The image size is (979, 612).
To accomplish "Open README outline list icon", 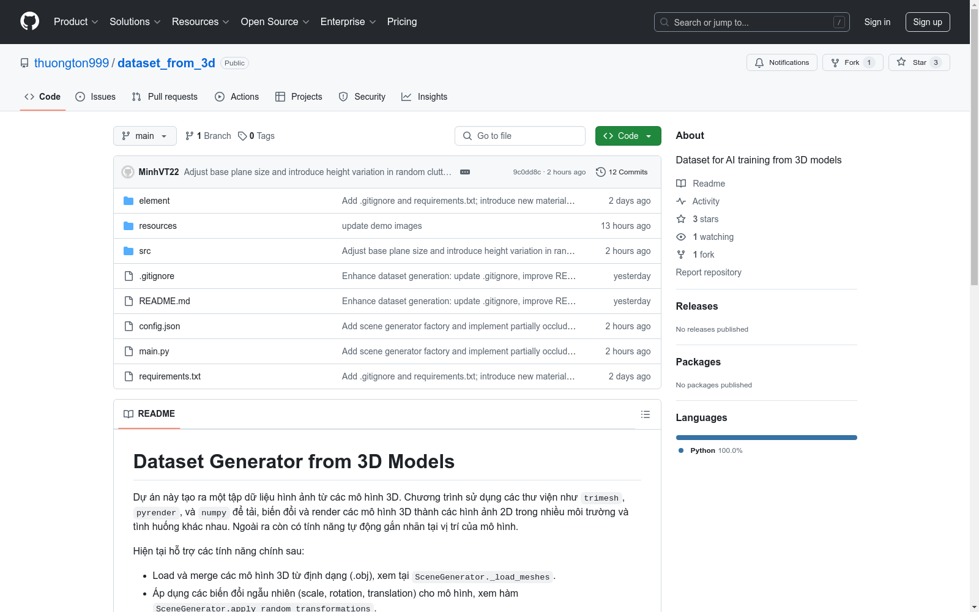I will pos(646,414).
